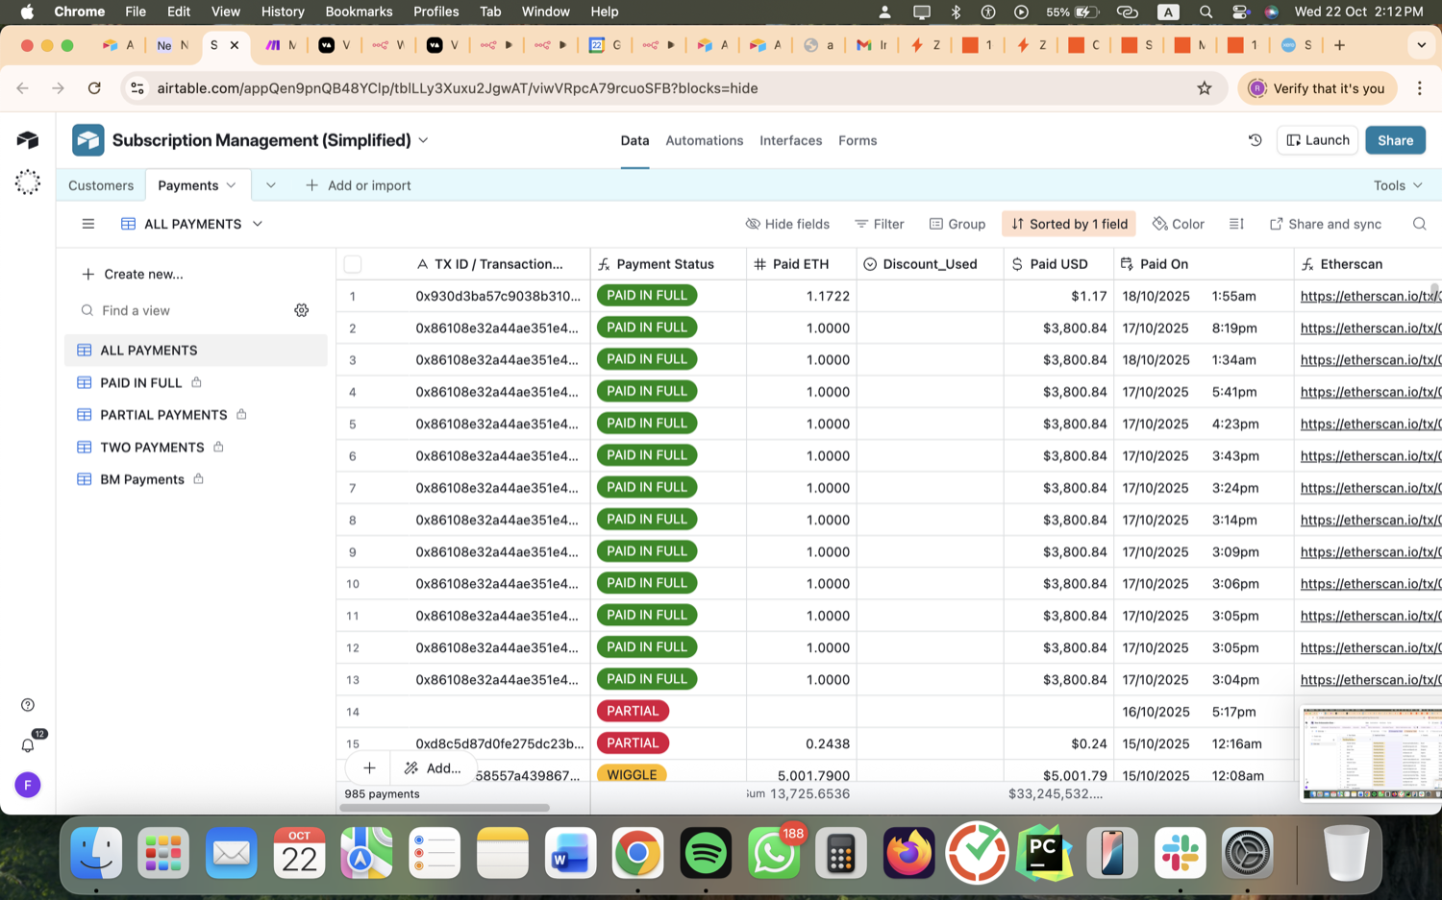Open screenshot thumbnail preview in corner
The image size is (1442, 900).
coord(1371,754)
